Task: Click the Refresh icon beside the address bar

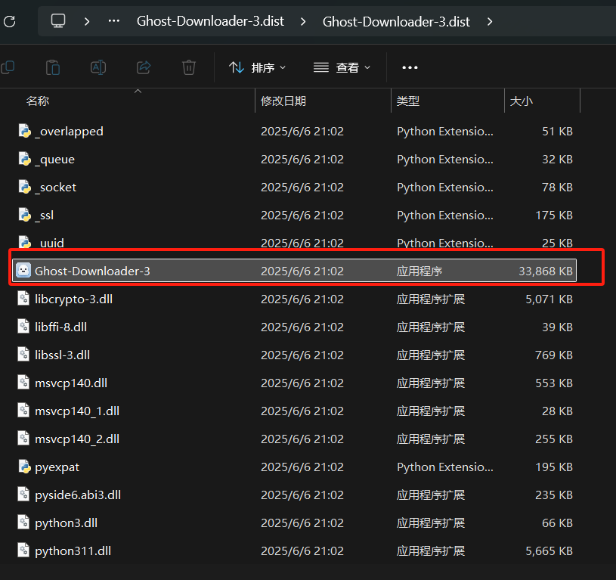Action: (x=11, y=21)
